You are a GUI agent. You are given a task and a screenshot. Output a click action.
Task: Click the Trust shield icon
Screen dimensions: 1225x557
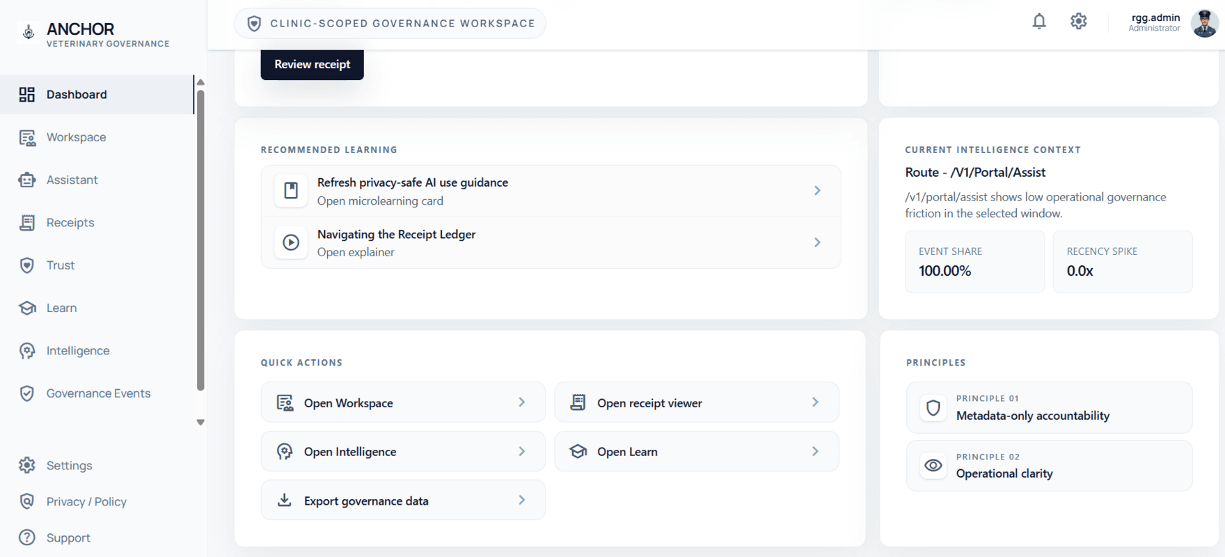coord(27,265)
